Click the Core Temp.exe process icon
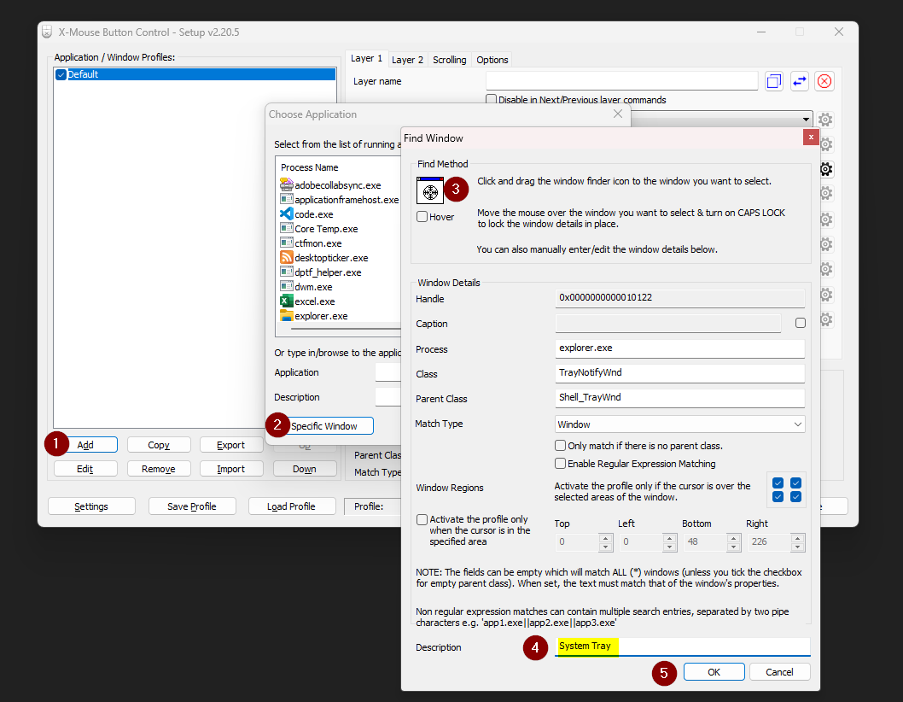The width and height of the screenshot is (903, 702). (x=286, y=228)
